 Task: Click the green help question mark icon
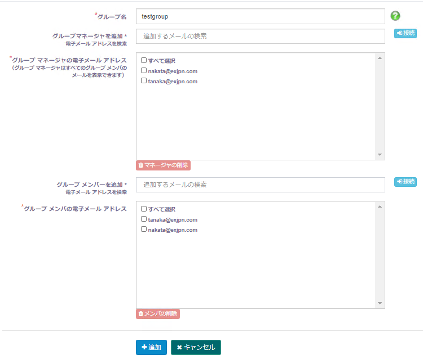point(395,16)
